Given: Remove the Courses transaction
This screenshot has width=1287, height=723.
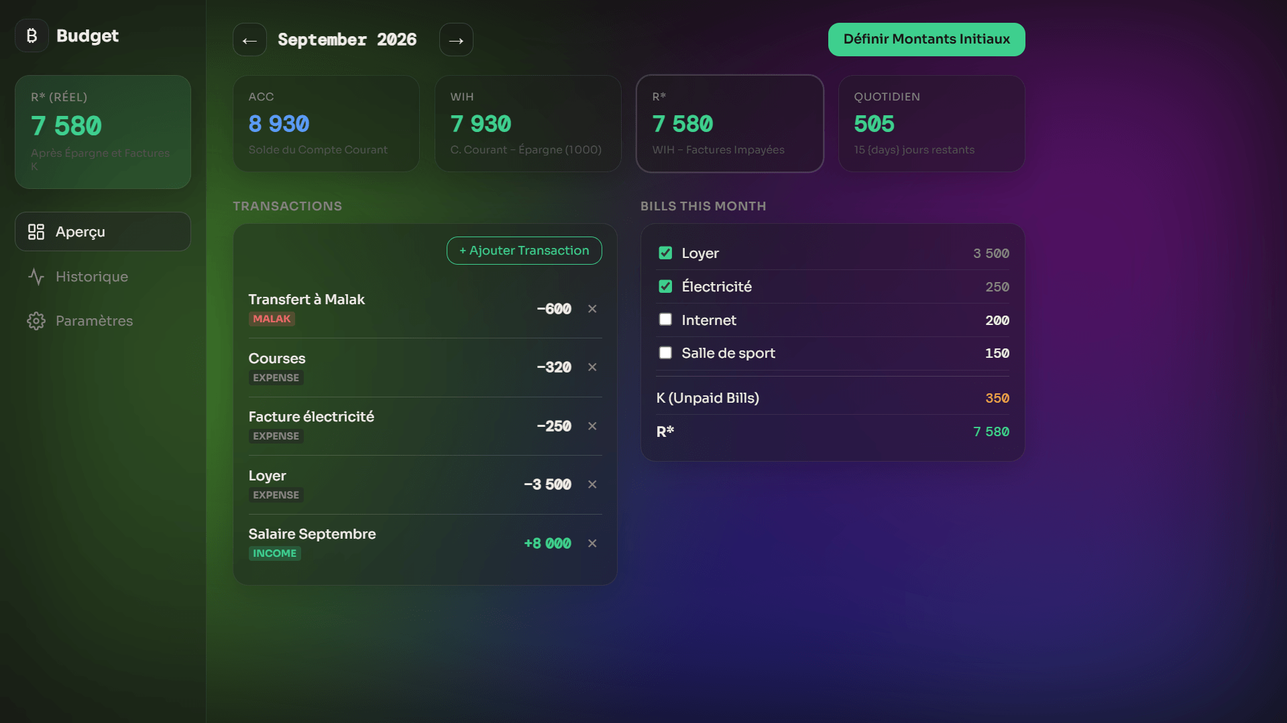Looking at the screenshot, I should pyautogui.click(x=592, y=367).
